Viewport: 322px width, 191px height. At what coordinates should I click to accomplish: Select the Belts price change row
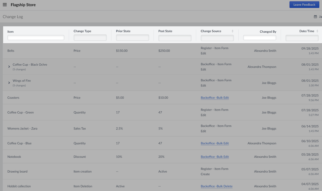pos(105,50)
